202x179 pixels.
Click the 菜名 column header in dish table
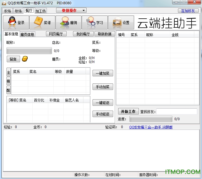[x=40, y=72]
